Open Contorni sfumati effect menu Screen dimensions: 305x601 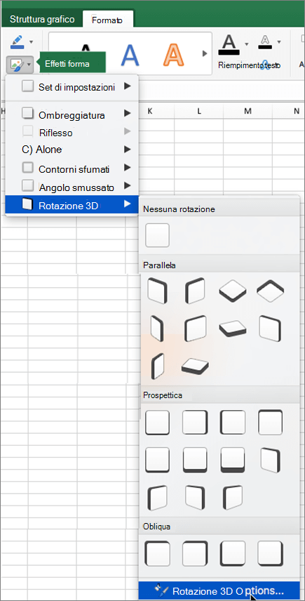click(x=72, y=169)
